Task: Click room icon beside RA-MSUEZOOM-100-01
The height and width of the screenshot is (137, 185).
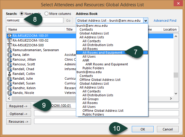Action: [9, 36]
